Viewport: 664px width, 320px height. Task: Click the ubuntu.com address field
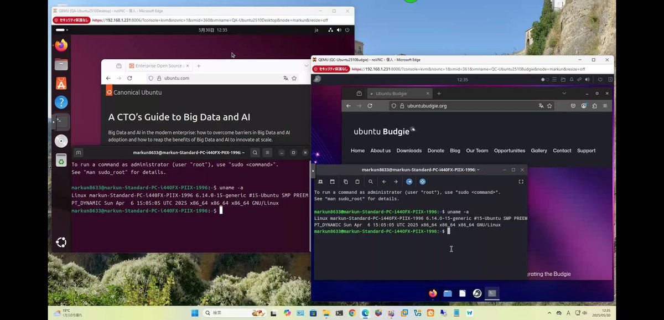coord(221,79)
